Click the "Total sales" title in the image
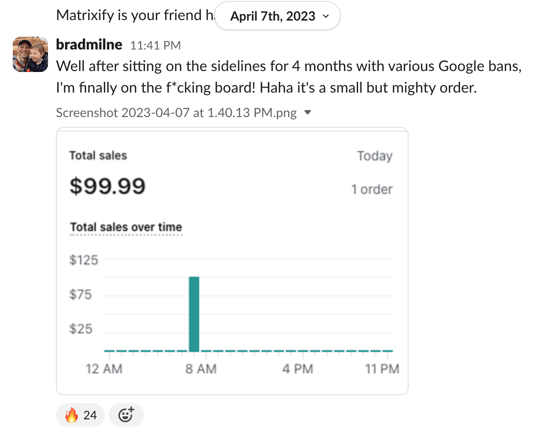Viewport: 536px width, 434px height. click(98, 156)
